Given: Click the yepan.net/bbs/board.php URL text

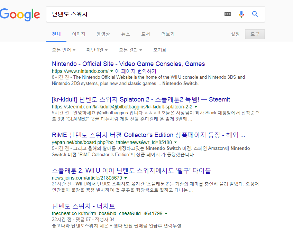Looking at the screenshot, I should (112, 142).
